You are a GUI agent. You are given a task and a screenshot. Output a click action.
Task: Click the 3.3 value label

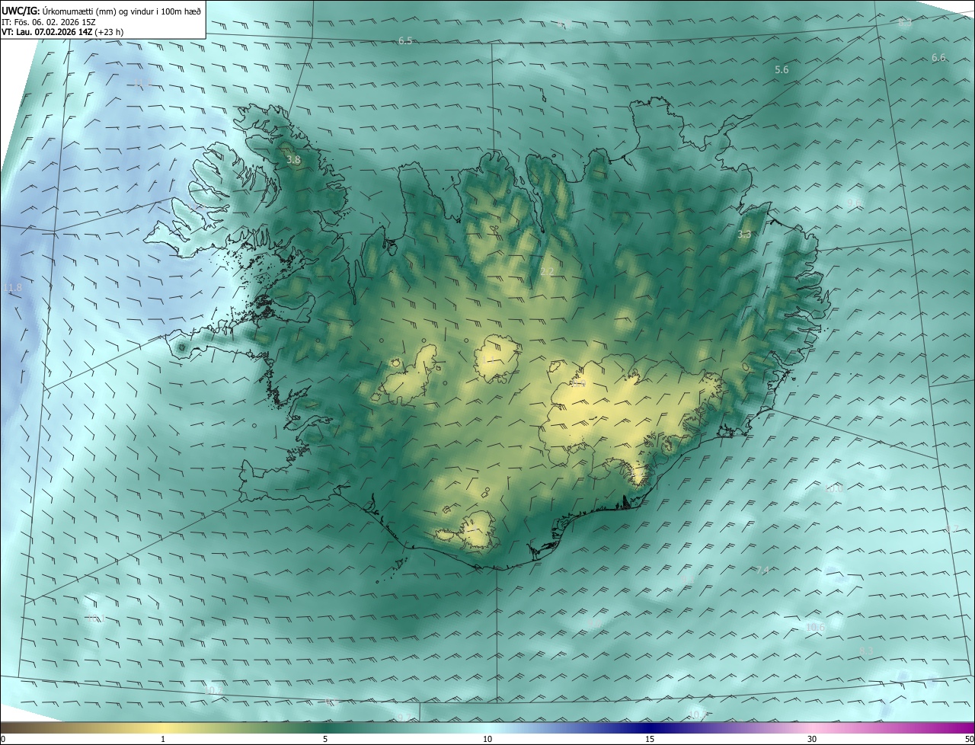[x=744, y=235]
